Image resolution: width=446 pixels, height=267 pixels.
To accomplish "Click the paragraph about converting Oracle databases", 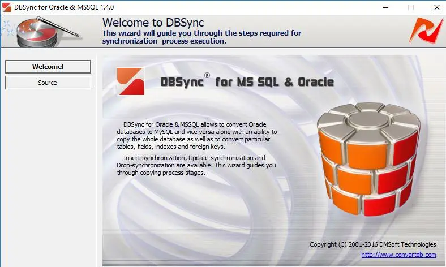I will click(196, 136).
